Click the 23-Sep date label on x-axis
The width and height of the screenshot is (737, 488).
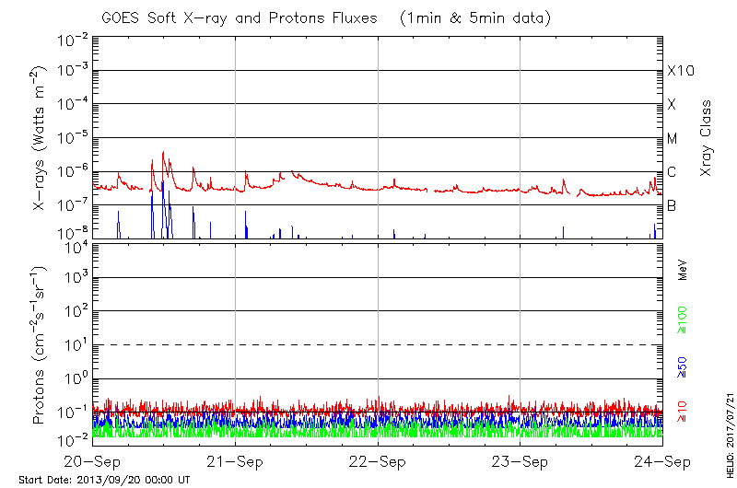[521, 462]
